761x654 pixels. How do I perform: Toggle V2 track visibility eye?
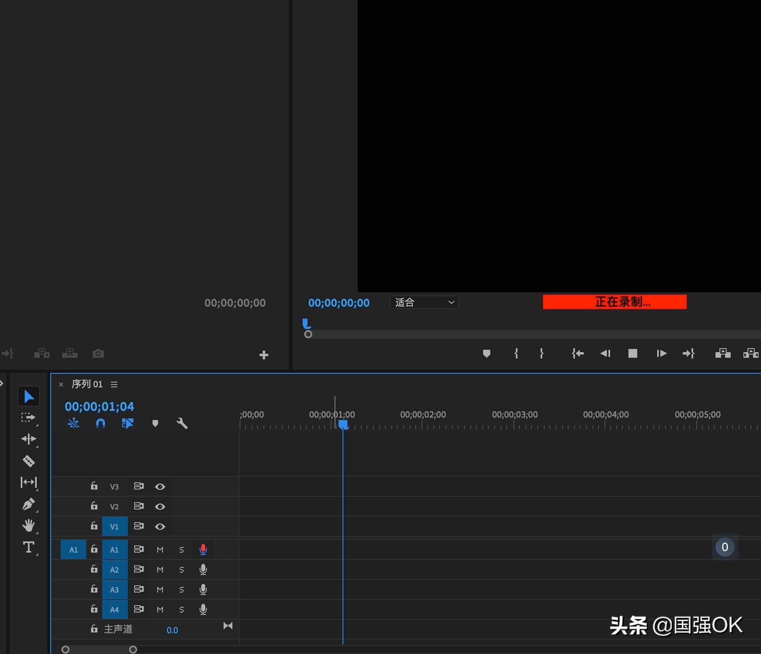point(160,507)
